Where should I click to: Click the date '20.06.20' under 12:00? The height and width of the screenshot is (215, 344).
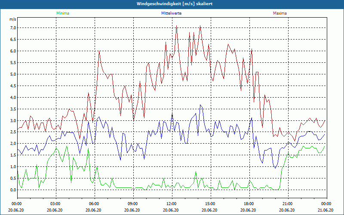coord(171,210)
